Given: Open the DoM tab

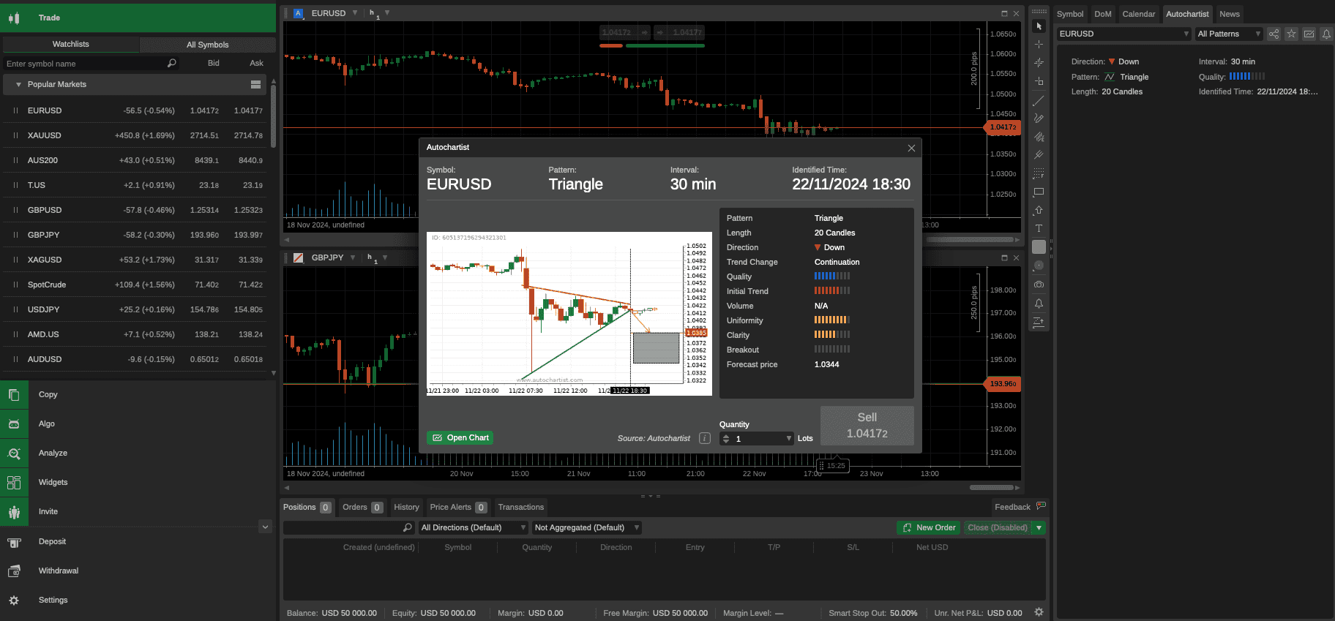Looking at the screenshot, I should tap(1103, 14).
